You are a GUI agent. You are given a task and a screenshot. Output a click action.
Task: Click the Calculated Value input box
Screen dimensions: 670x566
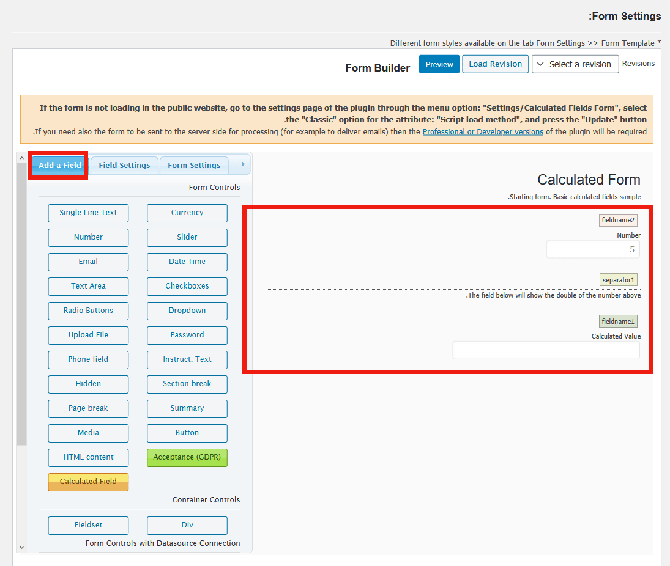[546, 350]
